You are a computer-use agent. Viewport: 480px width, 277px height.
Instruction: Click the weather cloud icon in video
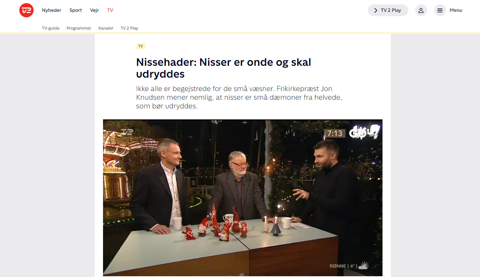tap(363, 266)
